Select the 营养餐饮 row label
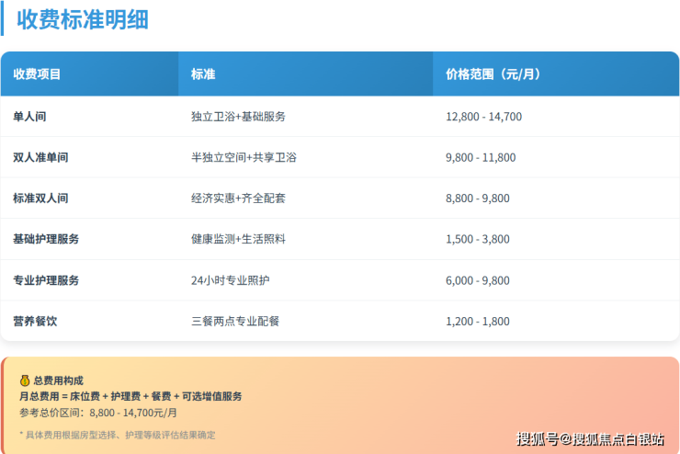680x454 pixels. (35, 321)
